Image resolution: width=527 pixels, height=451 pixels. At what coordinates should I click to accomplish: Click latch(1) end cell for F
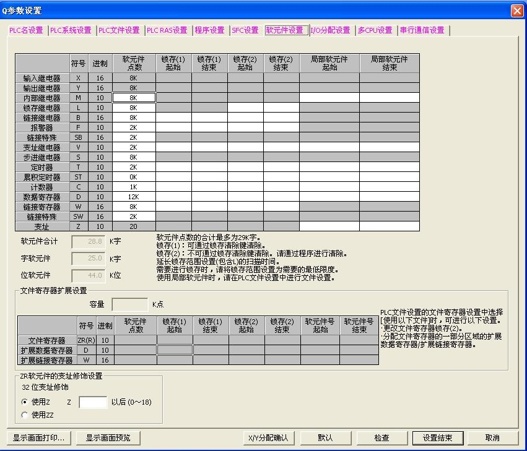[x=209, y=127]
